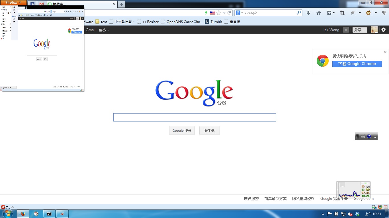
Task: Go to the Firefox home page icon
Action: pos(319,13)
